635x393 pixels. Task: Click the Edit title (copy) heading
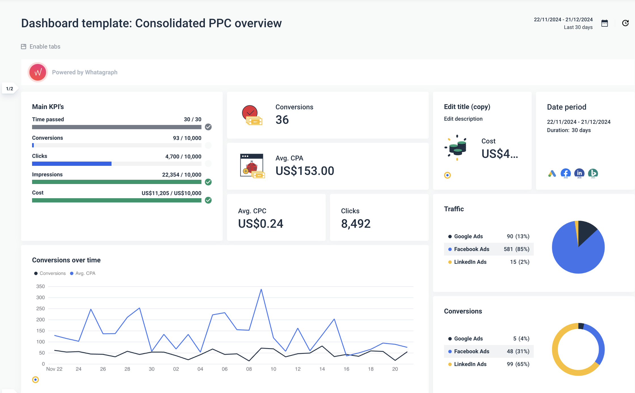pos(467,107)
